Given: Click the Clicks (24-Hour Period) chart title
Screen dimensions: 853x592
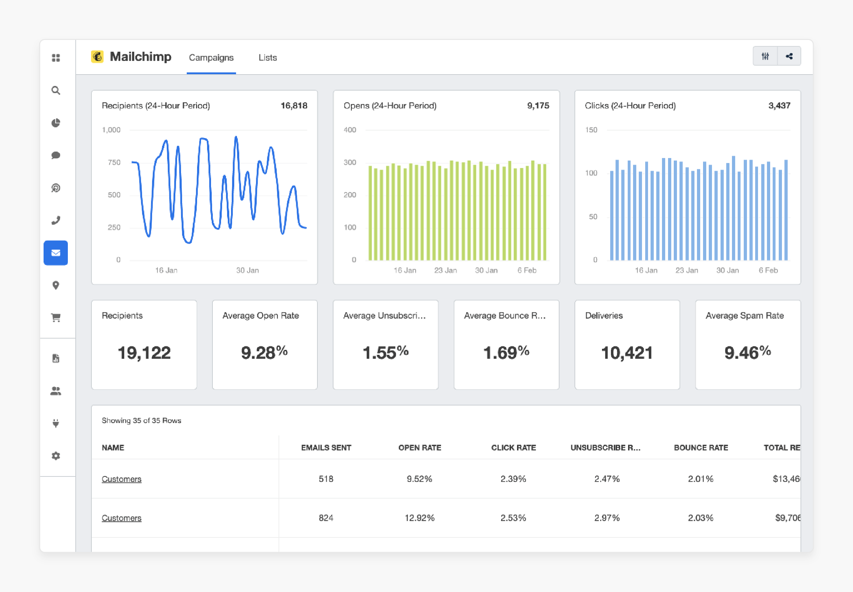Looking at the screenshot, I should point(630,106).
